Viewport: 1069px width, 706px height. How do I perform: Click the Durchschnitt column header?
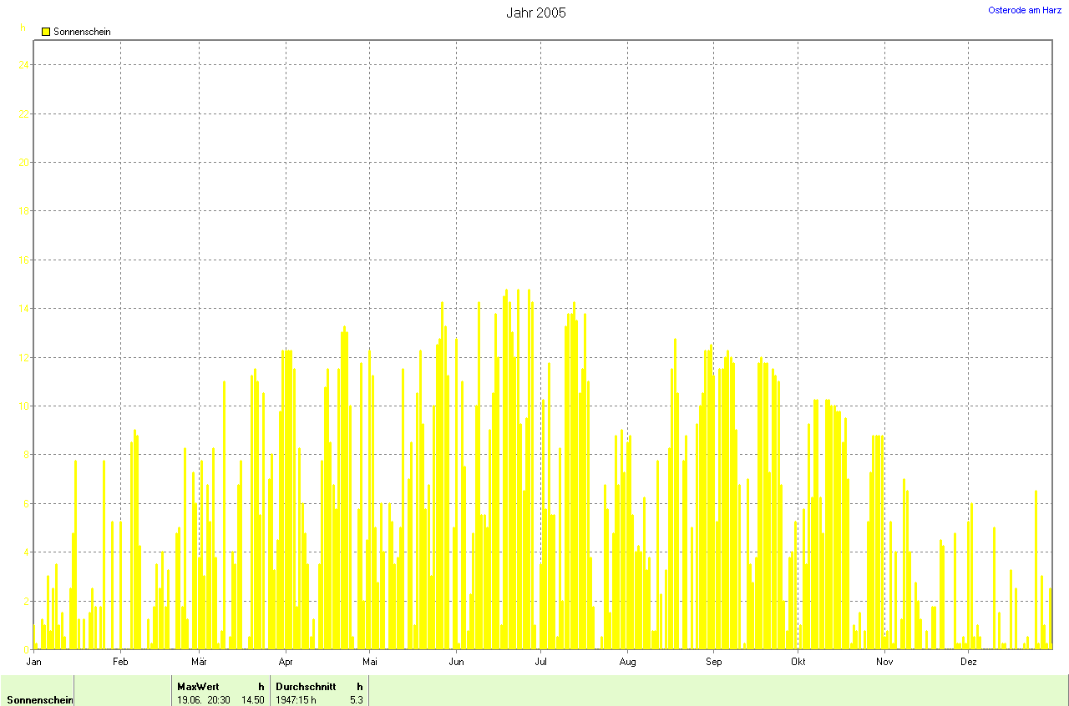306,686
